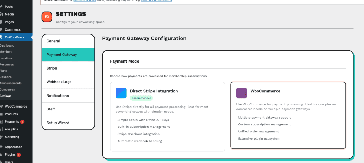The image size is (364, 163).
Task: Click the Comments bubble icon in sidebar
Action: [1, 30]
